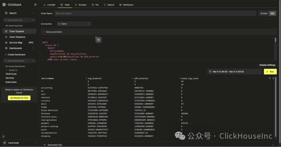The width and height of the screenshot is (281, 147).
Task: Click the table layout icon beside download
Action: [270, 78]
